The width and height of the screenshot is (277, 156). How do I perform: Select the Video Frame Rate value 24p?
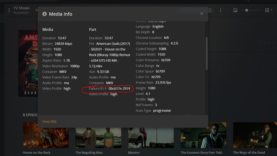74,77
